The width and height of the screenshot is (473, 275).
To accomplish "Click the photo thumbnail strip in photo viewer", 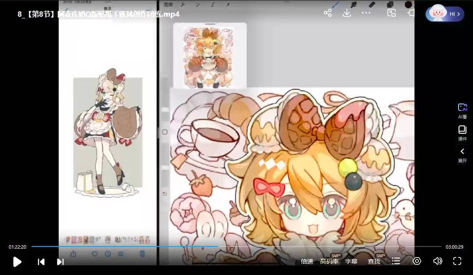I will [107, 240].
